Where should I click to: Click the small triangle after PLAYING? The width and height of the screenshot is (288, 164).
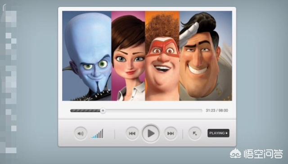click(227, 133)
